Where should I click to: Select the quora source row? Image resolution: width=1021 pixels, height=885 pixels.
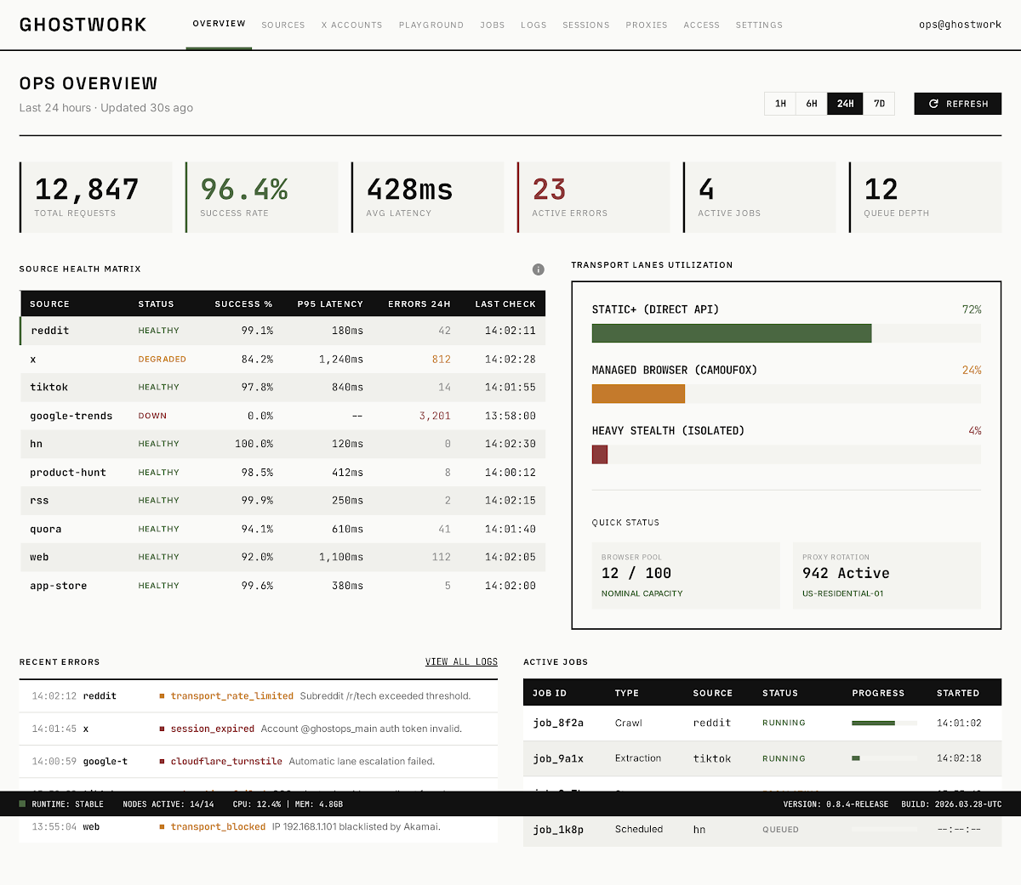(282, 530)
